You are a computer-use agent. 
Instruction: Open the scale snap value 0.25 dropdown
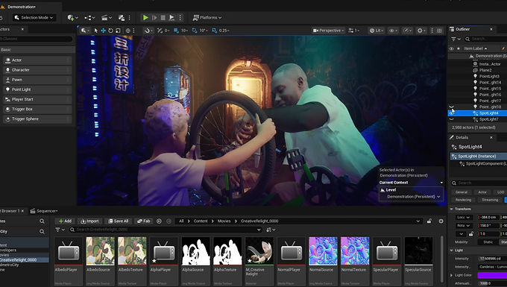click(x=224, y=31)
